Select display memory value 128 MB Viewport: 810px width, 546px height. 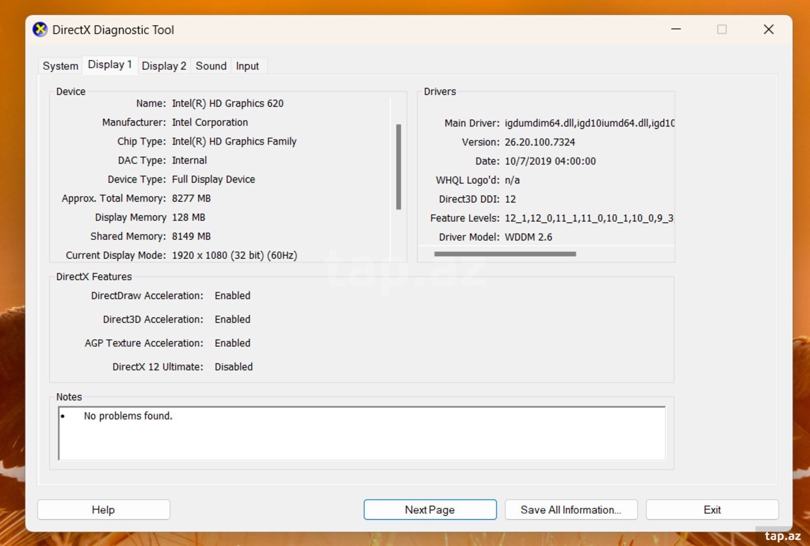pyautogui.click(x=189, y=217)
